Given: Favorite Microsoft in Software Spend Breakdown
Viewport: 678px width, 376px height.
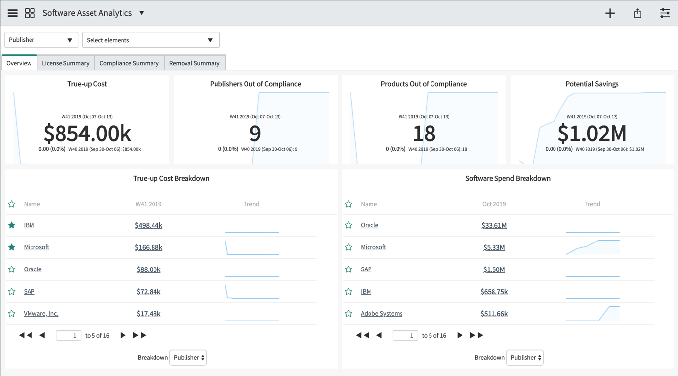Looking at the screenshot, I should [349, 247].
